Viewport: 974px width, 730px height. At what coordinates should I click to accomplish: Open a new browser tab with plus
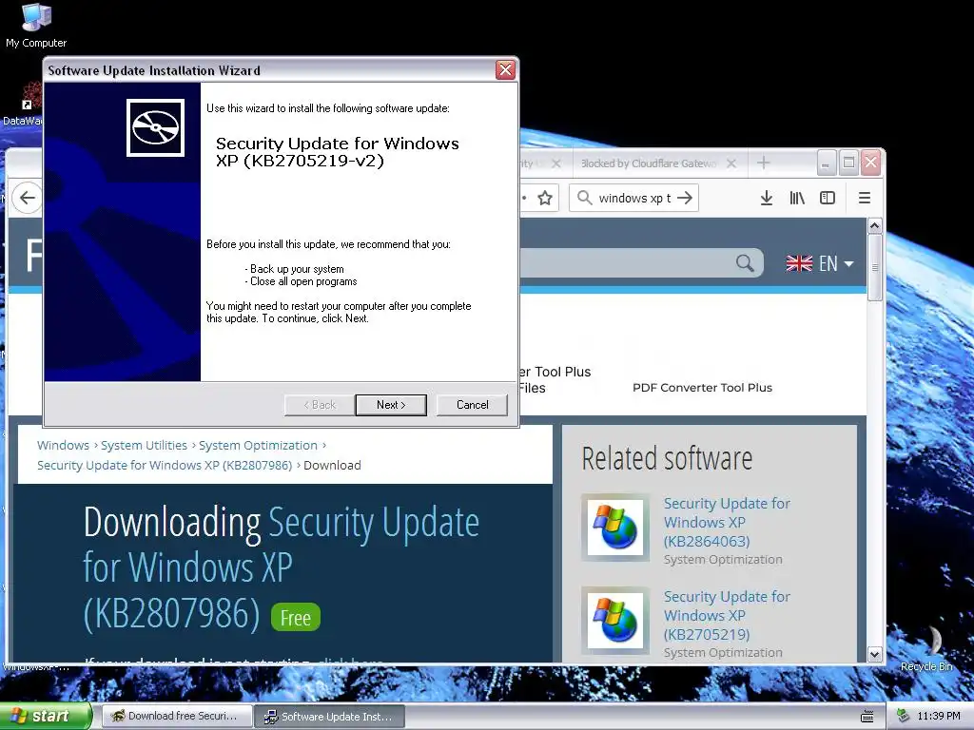pos(764,163)
